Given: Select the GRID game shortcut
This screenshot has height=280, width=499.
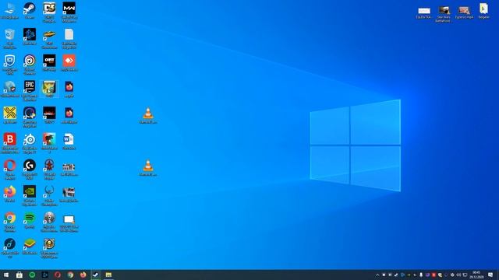Looking at the screenshot, I should [x=49, y=115].
